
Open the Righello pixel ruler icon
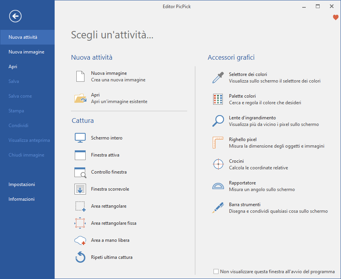pyautogui.click(x=218, y=143)
